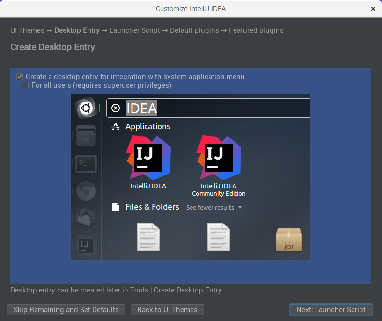Click the jar package file icon

289,240
